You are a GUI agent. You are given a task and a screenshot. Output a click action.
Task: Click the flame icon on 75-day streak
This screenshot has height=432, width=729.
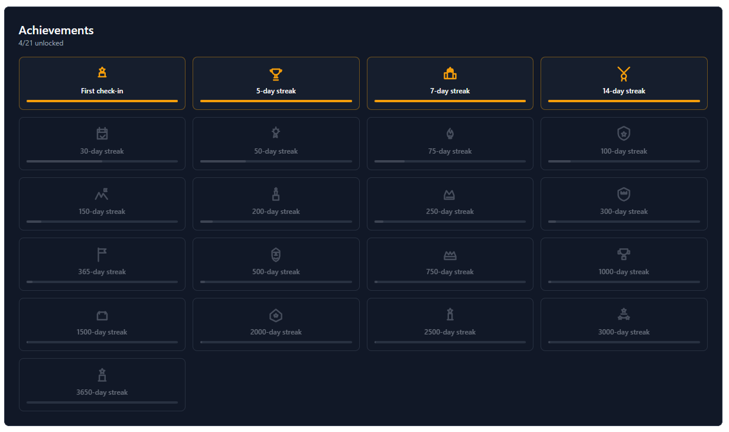[x=450, y=133]
